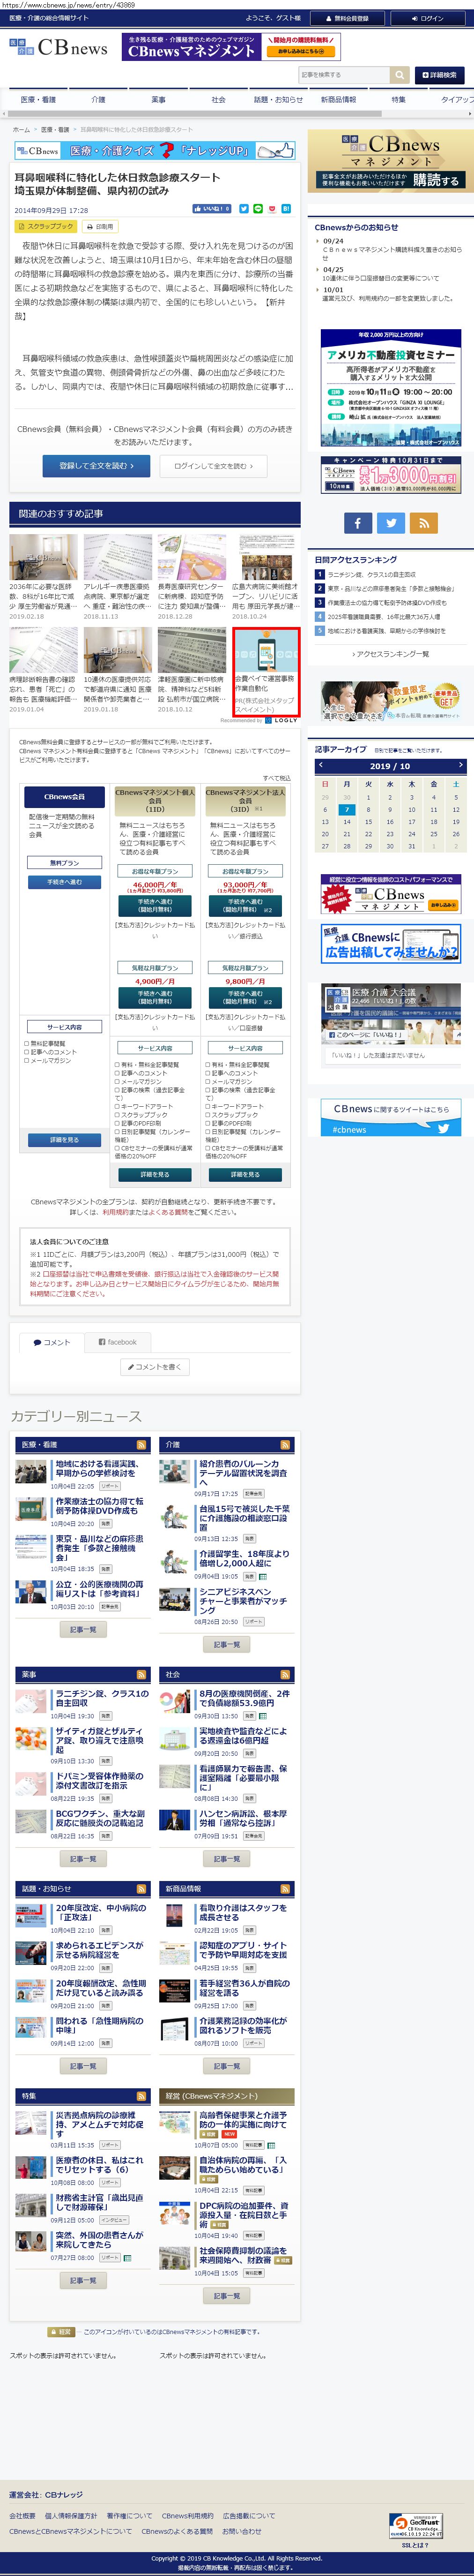Open RSS icon for 介護 category
Screen dimensions: 474x2576
tap(285, 1445)
